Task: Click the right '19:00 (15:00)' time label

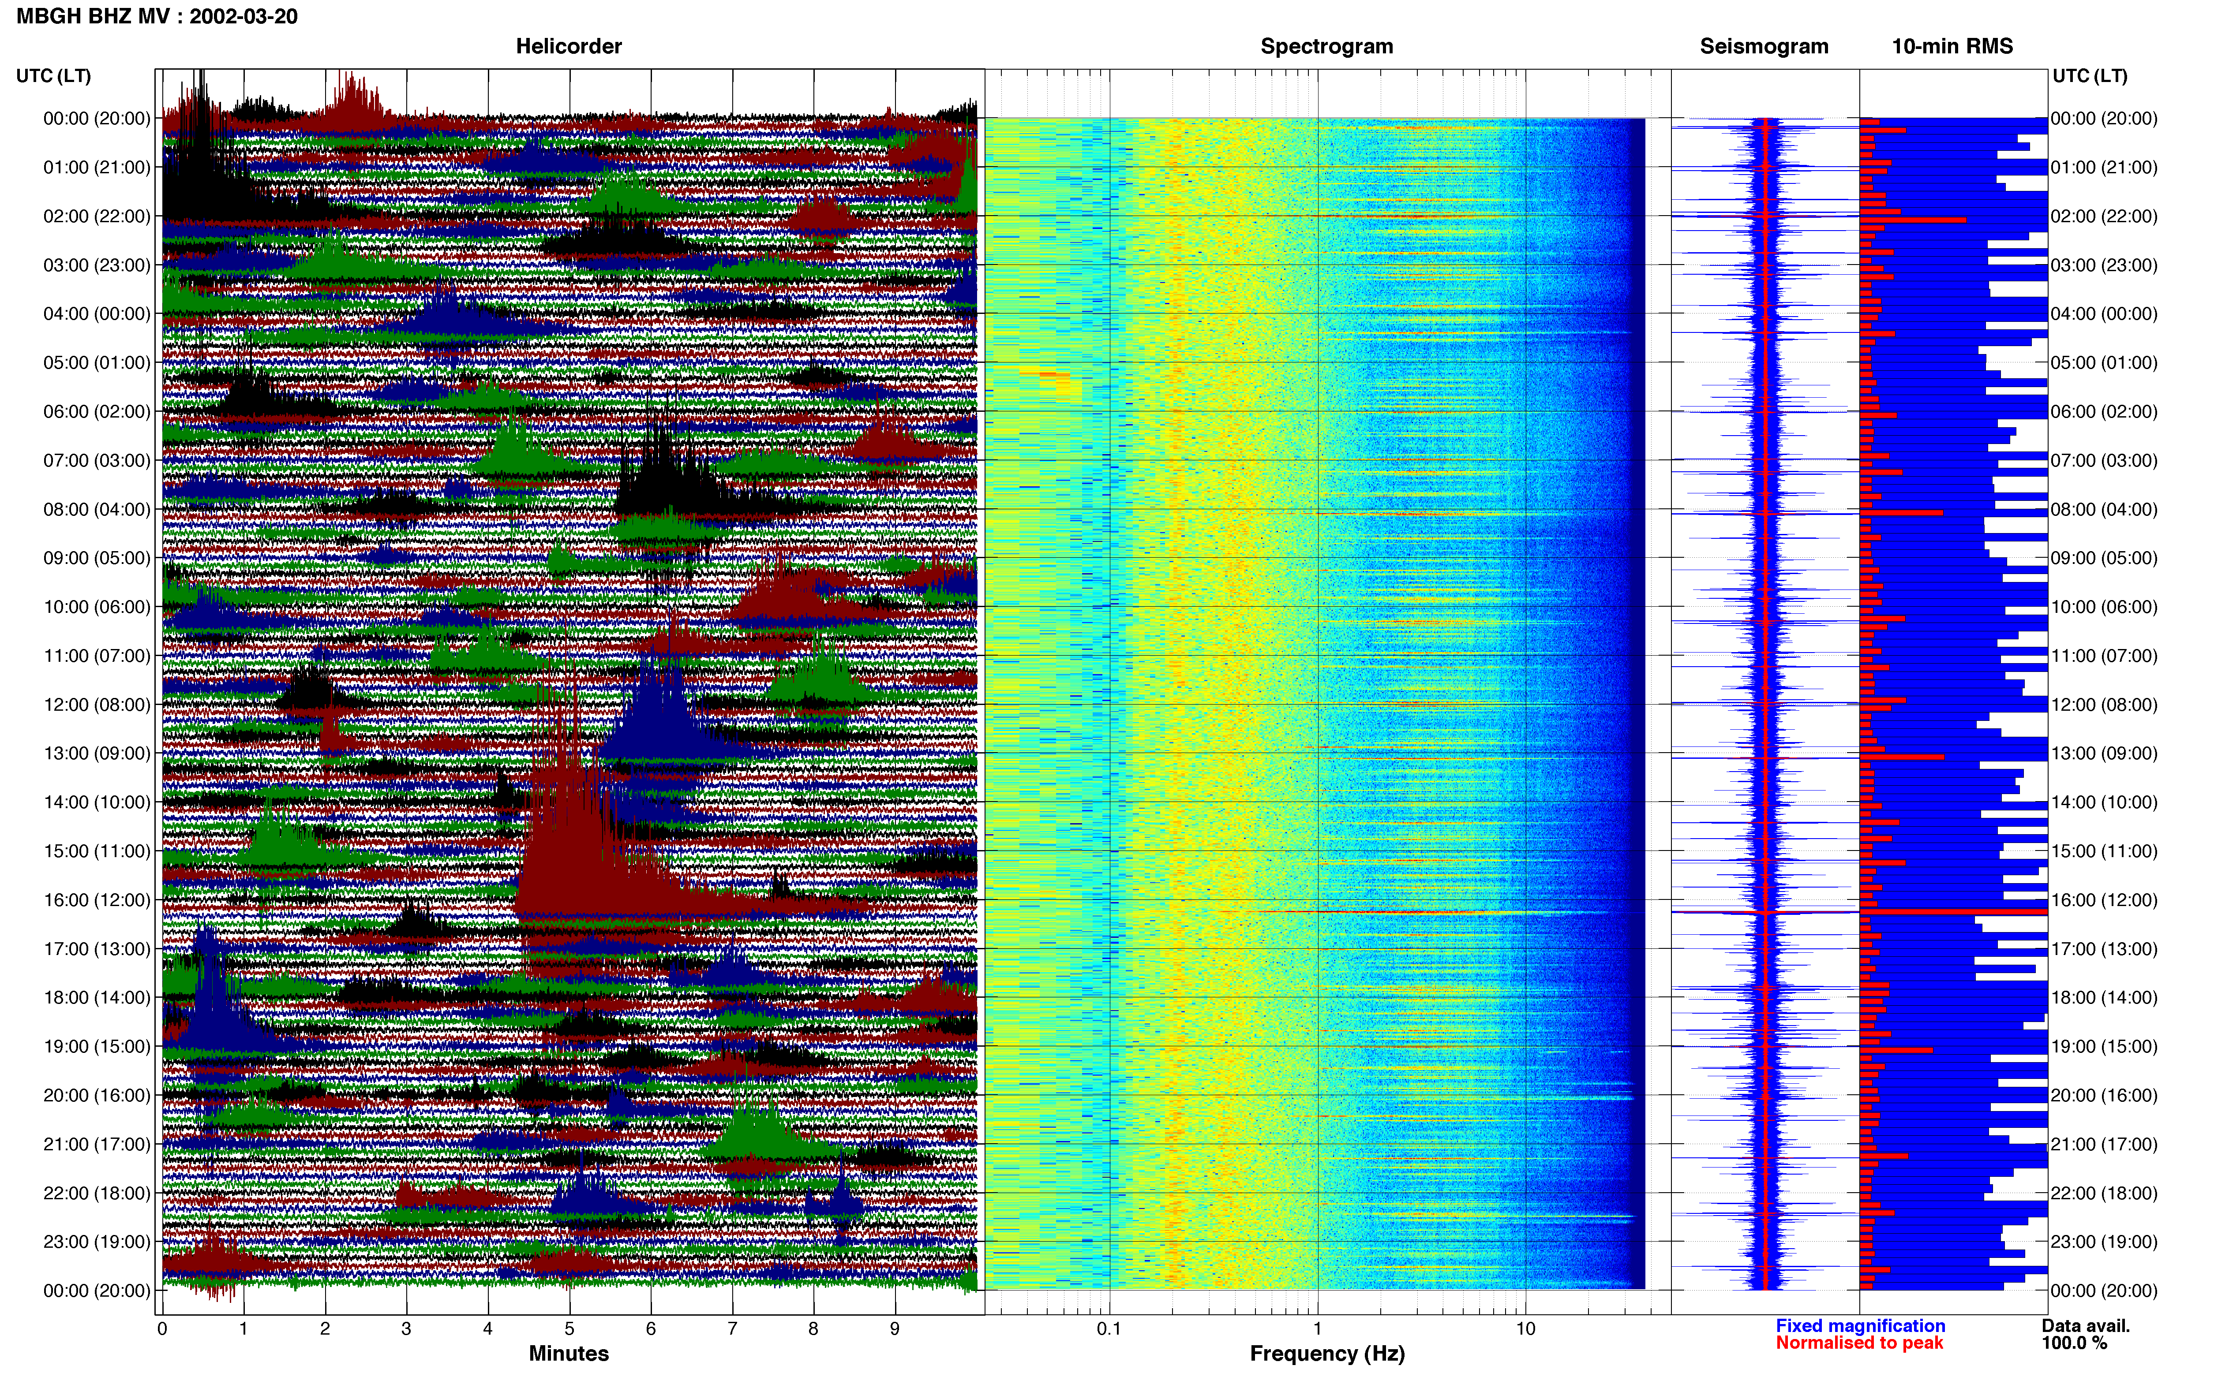Action: click(x=2104, y=1046)
